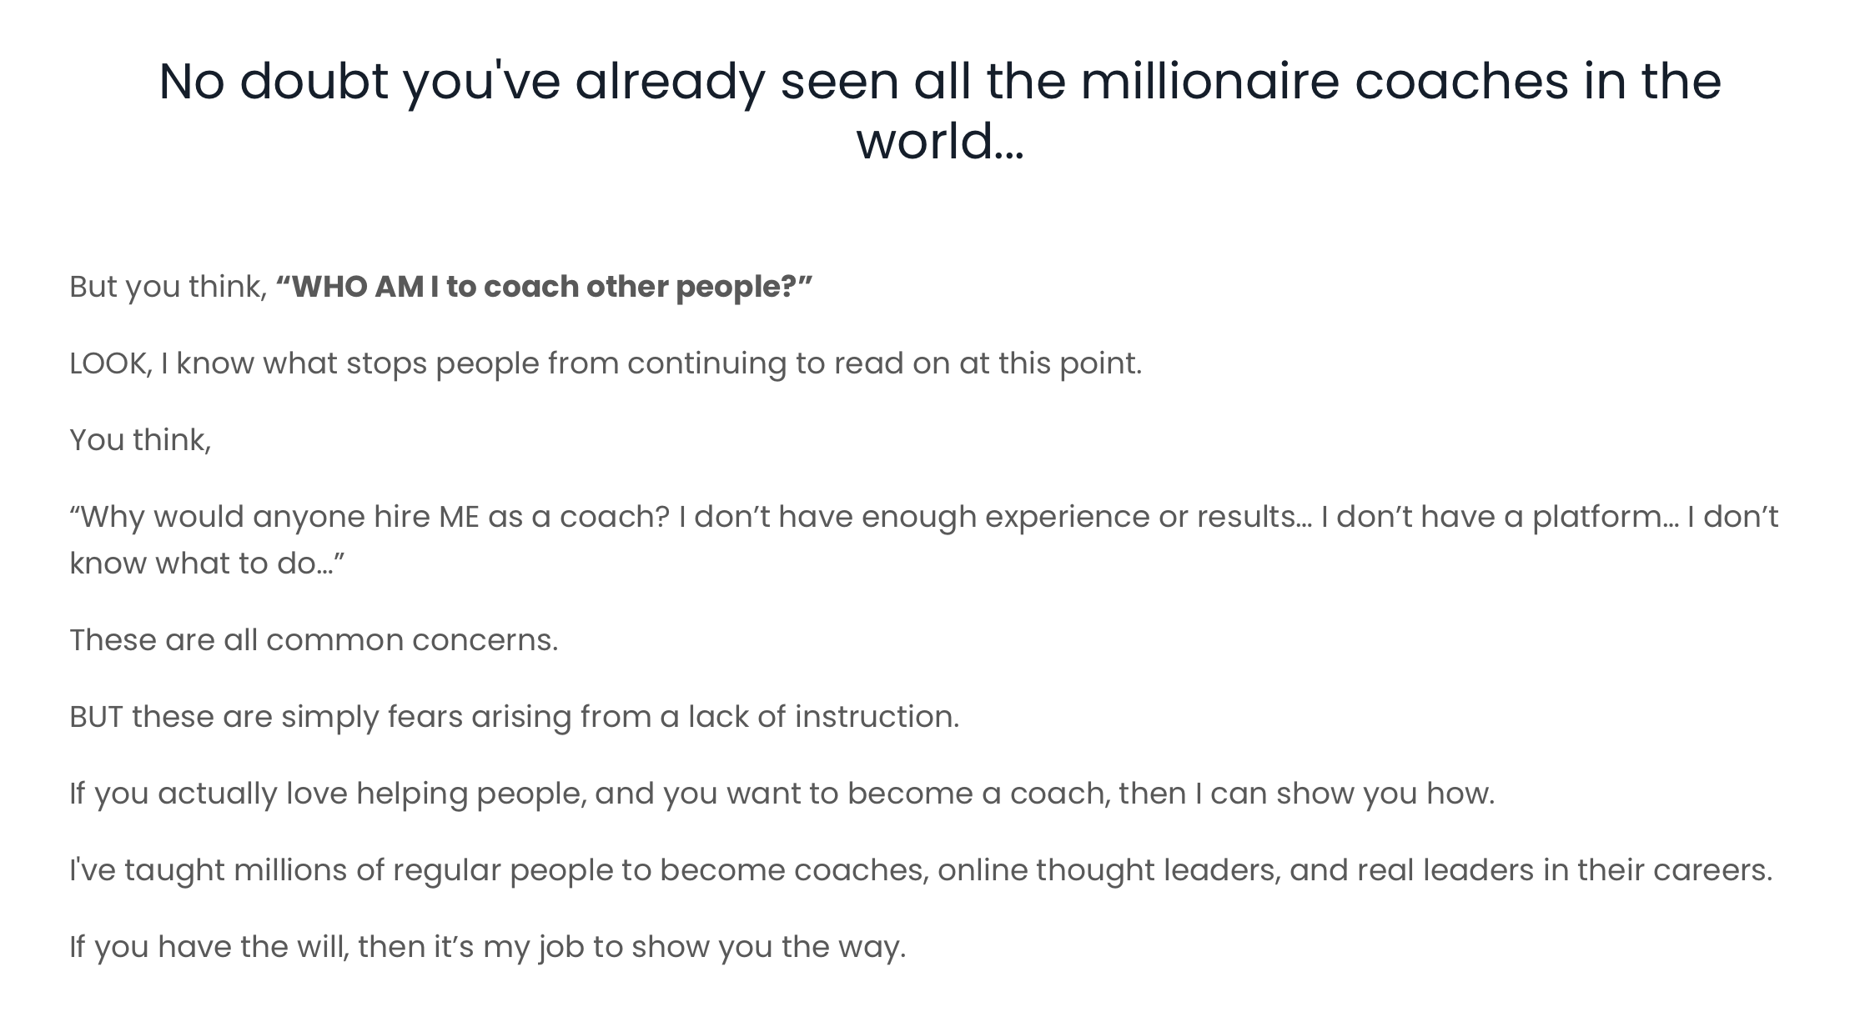Click the text "know what to do…"
Image resolution: width=1850 pixels, height=1017 pixels.
207,564
